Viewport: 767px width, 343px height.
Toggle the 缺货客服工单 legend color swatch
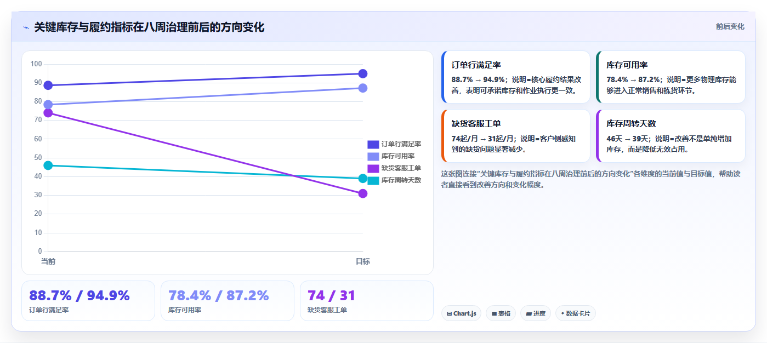pyautogui.click(x=373, y=168)
